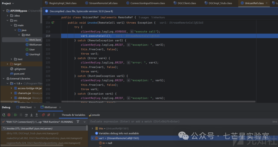Viewport: 278px width, 147px height.
Task: Expand cldrdata.jar
Action: [11, 98]
